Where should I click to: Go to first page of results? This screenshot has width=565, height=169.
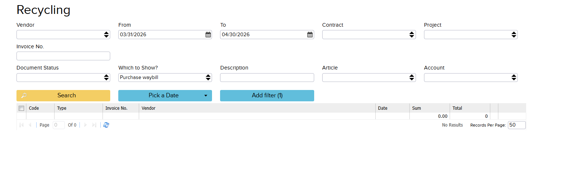(x=21, y=125)
